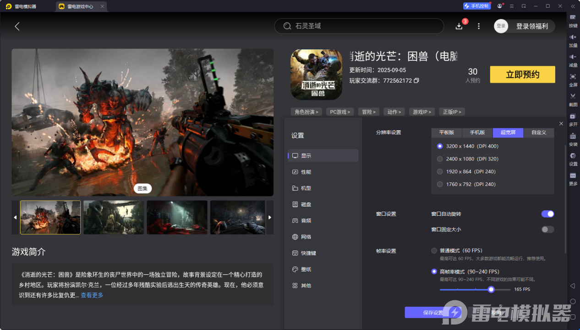Open the three-dot more options menu
The height and width of the screenshot is (330, 580).
[479, 26]
